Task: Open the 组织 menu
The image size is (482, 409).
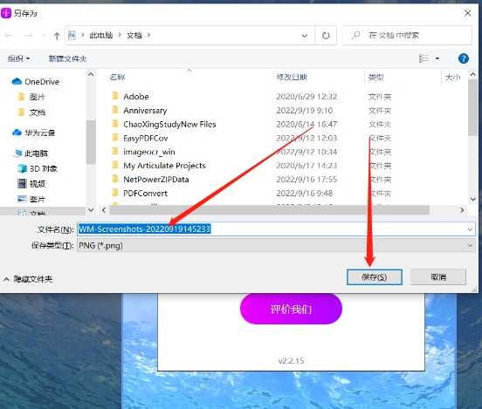Action: [x=18, y=58]
